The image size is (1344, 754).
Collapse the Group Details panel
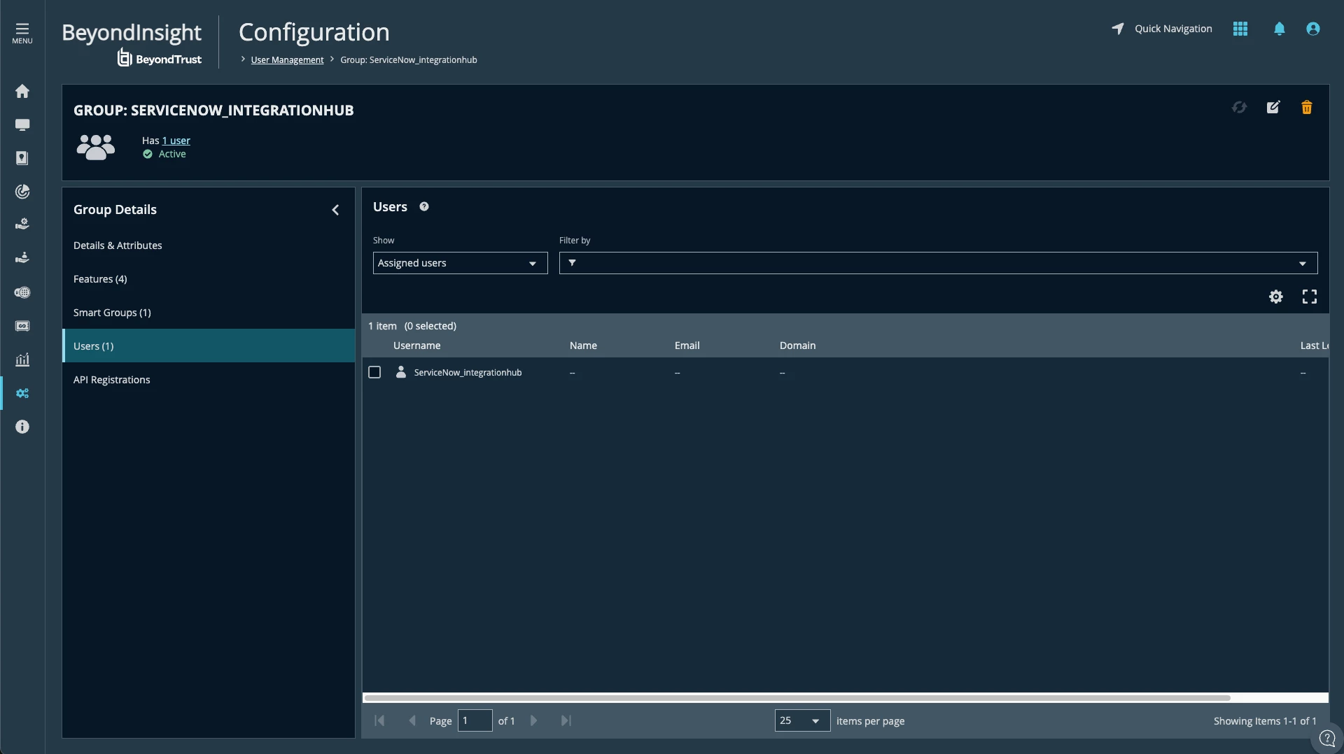[x=335, y=210]
